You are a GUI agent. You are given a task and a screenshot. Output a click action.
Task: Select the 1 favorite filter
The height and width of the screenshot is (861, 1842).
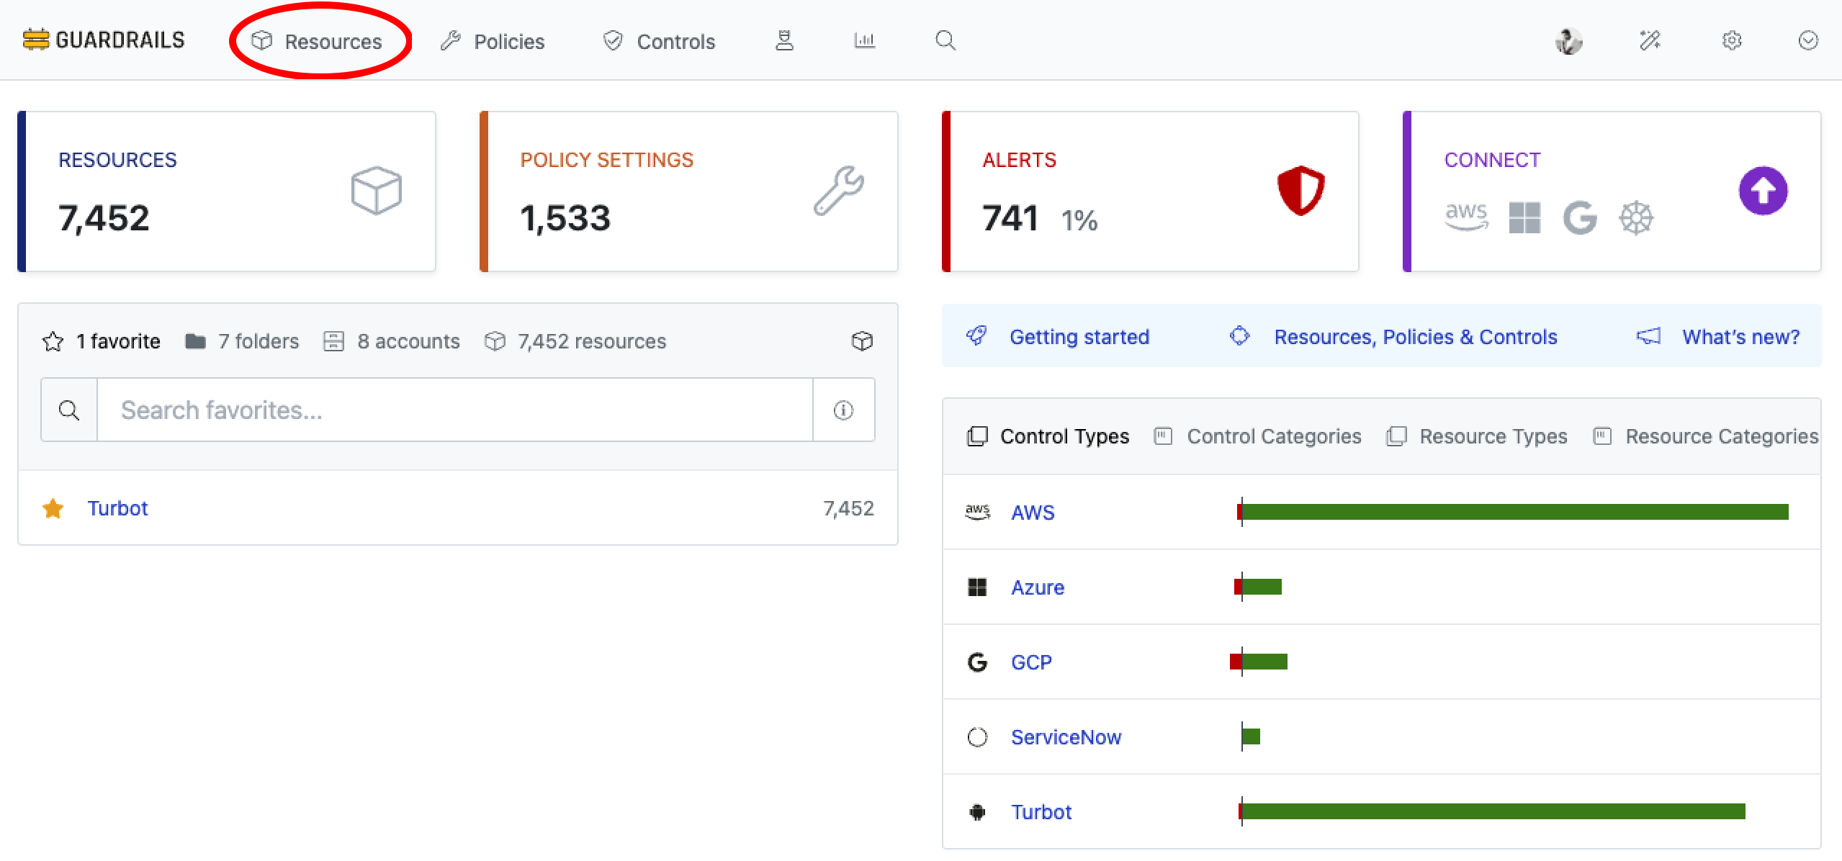click(x=102, y=341)
